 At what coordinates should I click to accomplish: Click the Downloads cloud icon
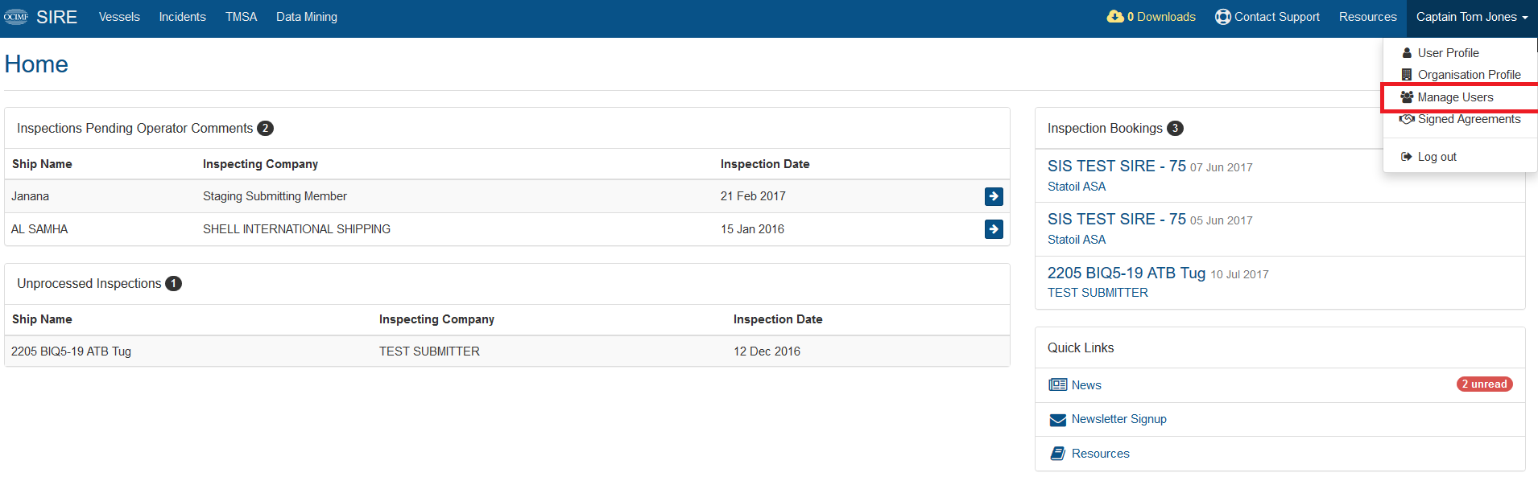[1115, 17]
